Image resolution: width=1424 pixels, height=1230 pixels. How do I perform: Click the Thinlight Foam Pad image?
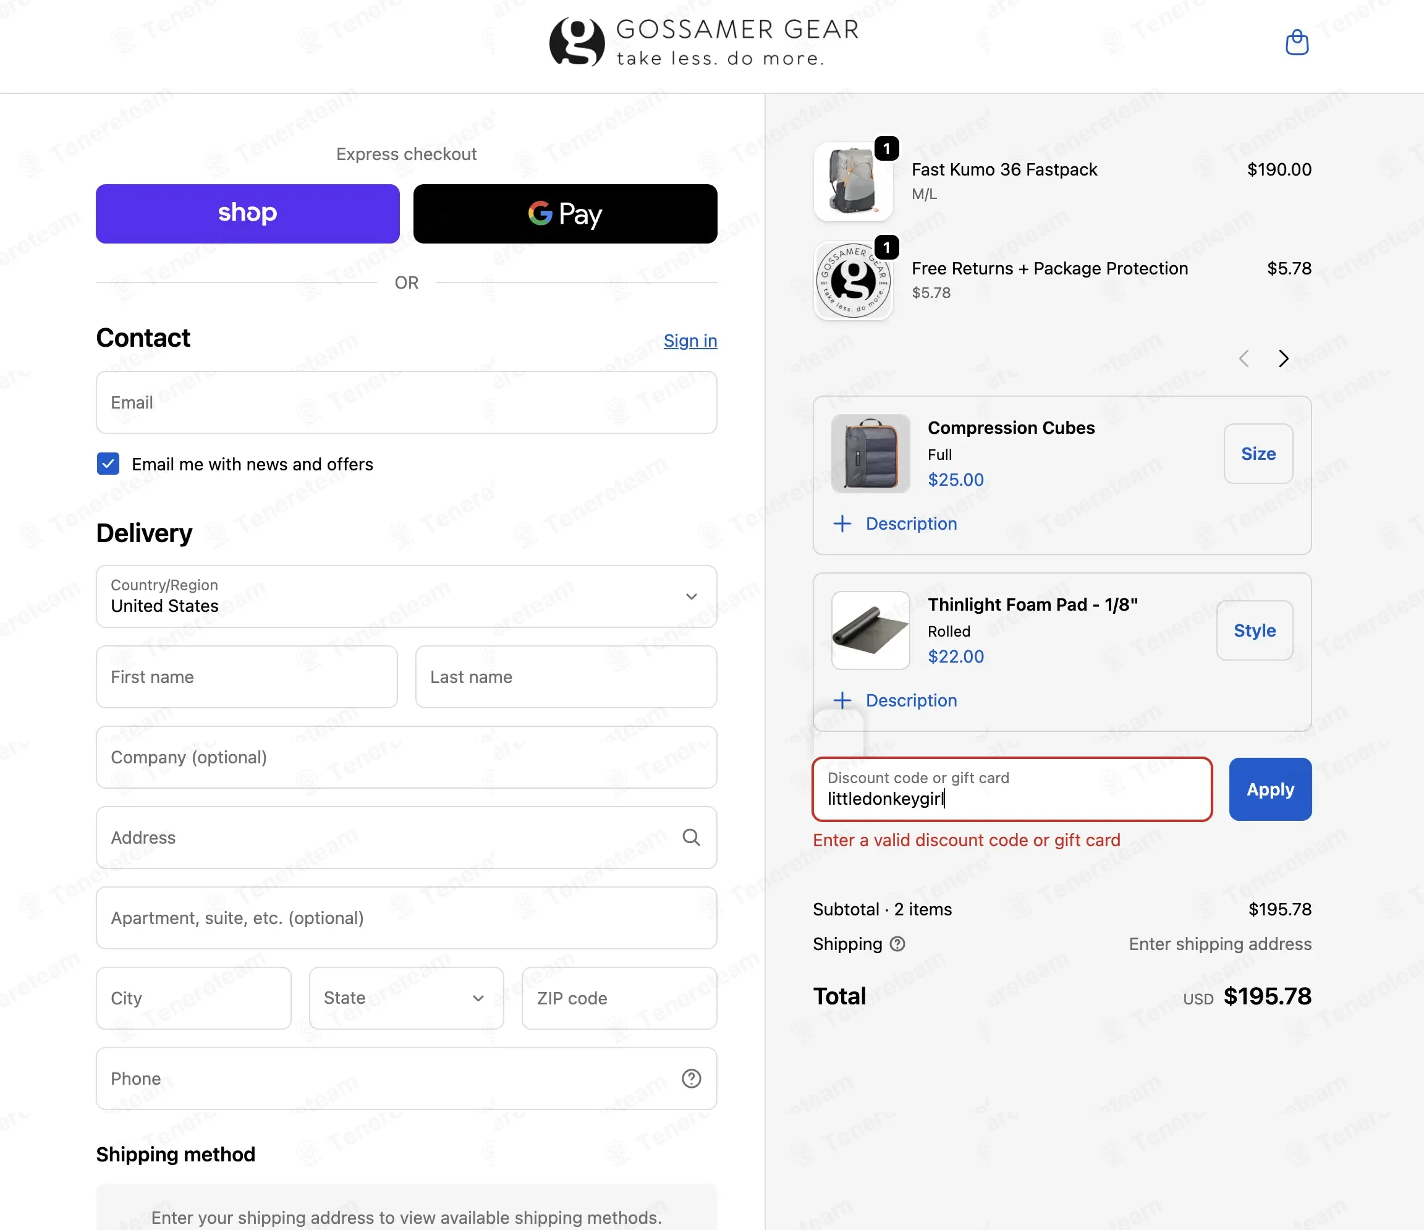870,630
